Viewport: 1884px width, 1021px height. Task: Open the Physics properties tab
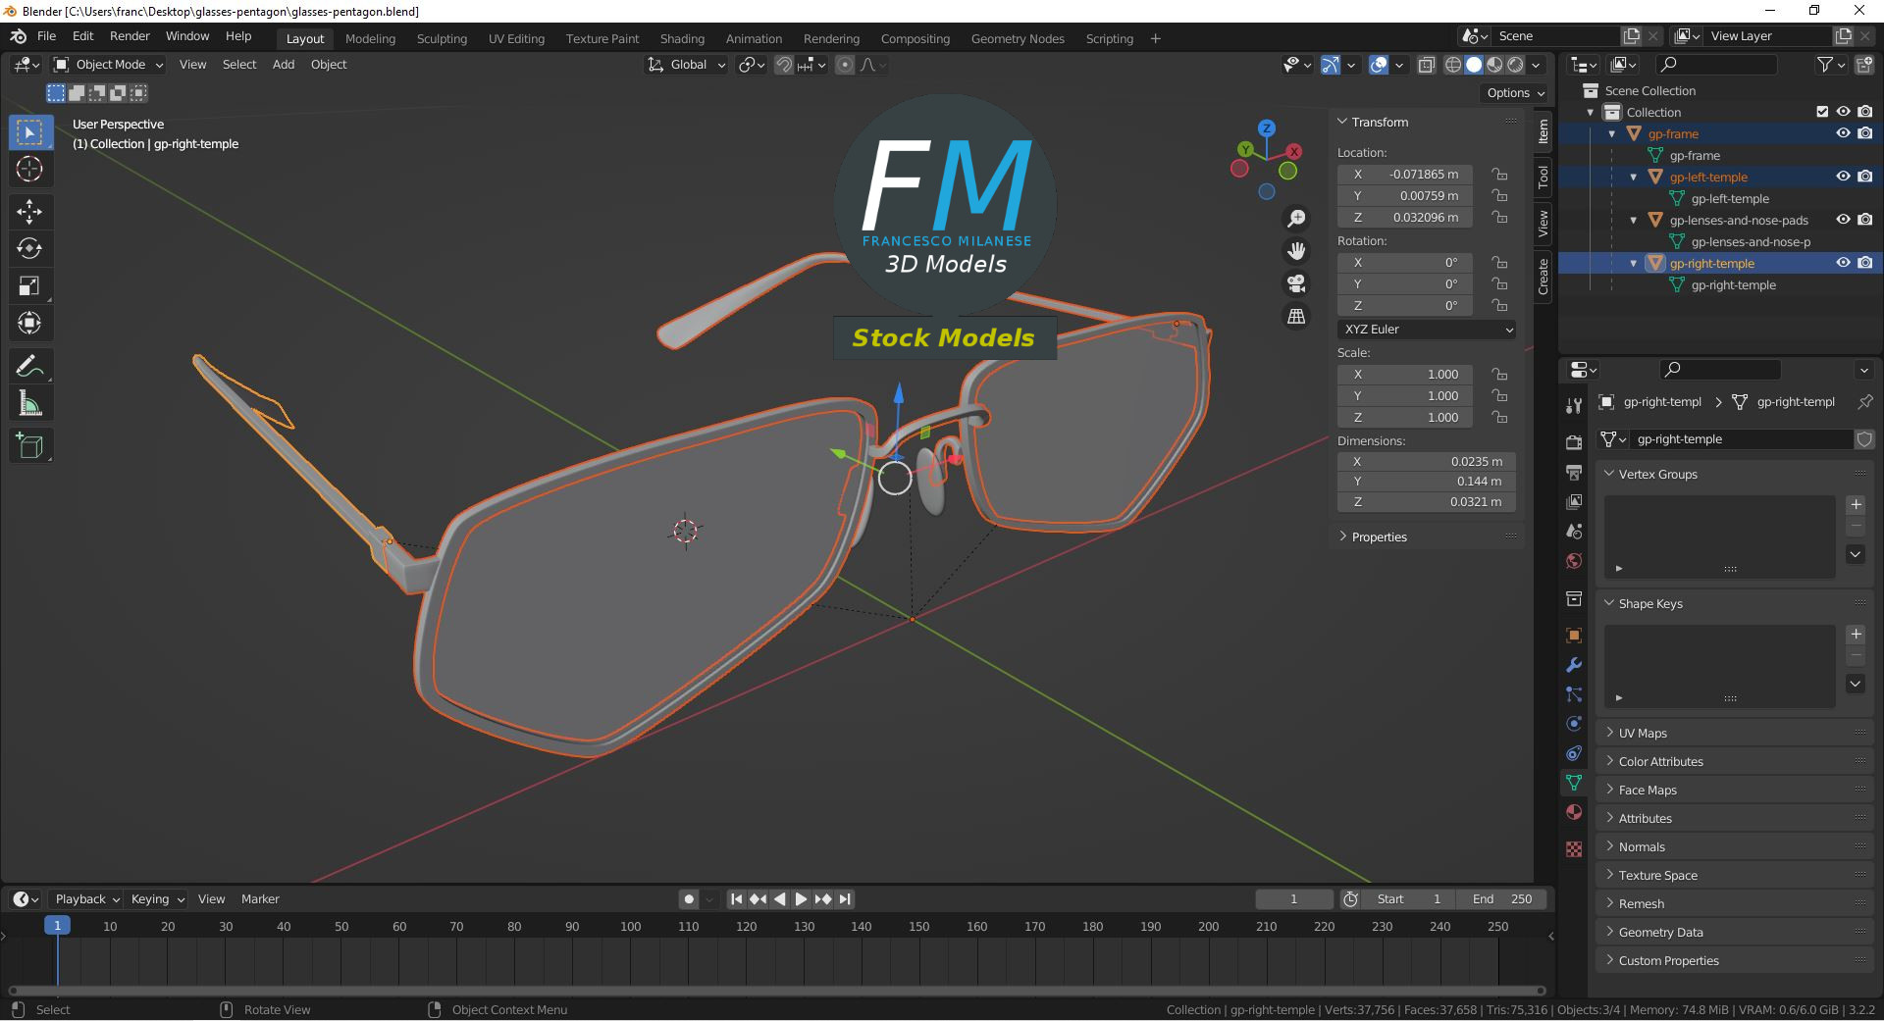tap(1574, 724)
